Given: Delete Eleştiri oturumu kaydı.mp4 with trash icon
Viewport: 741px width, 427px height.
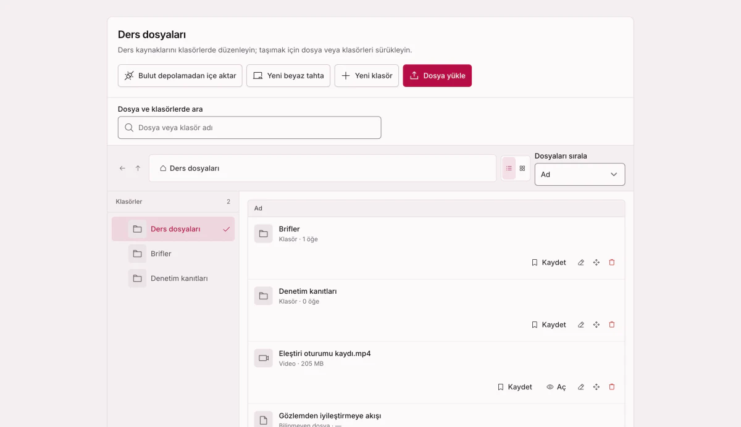Looking at the screenshot, I should pos(612,387).
